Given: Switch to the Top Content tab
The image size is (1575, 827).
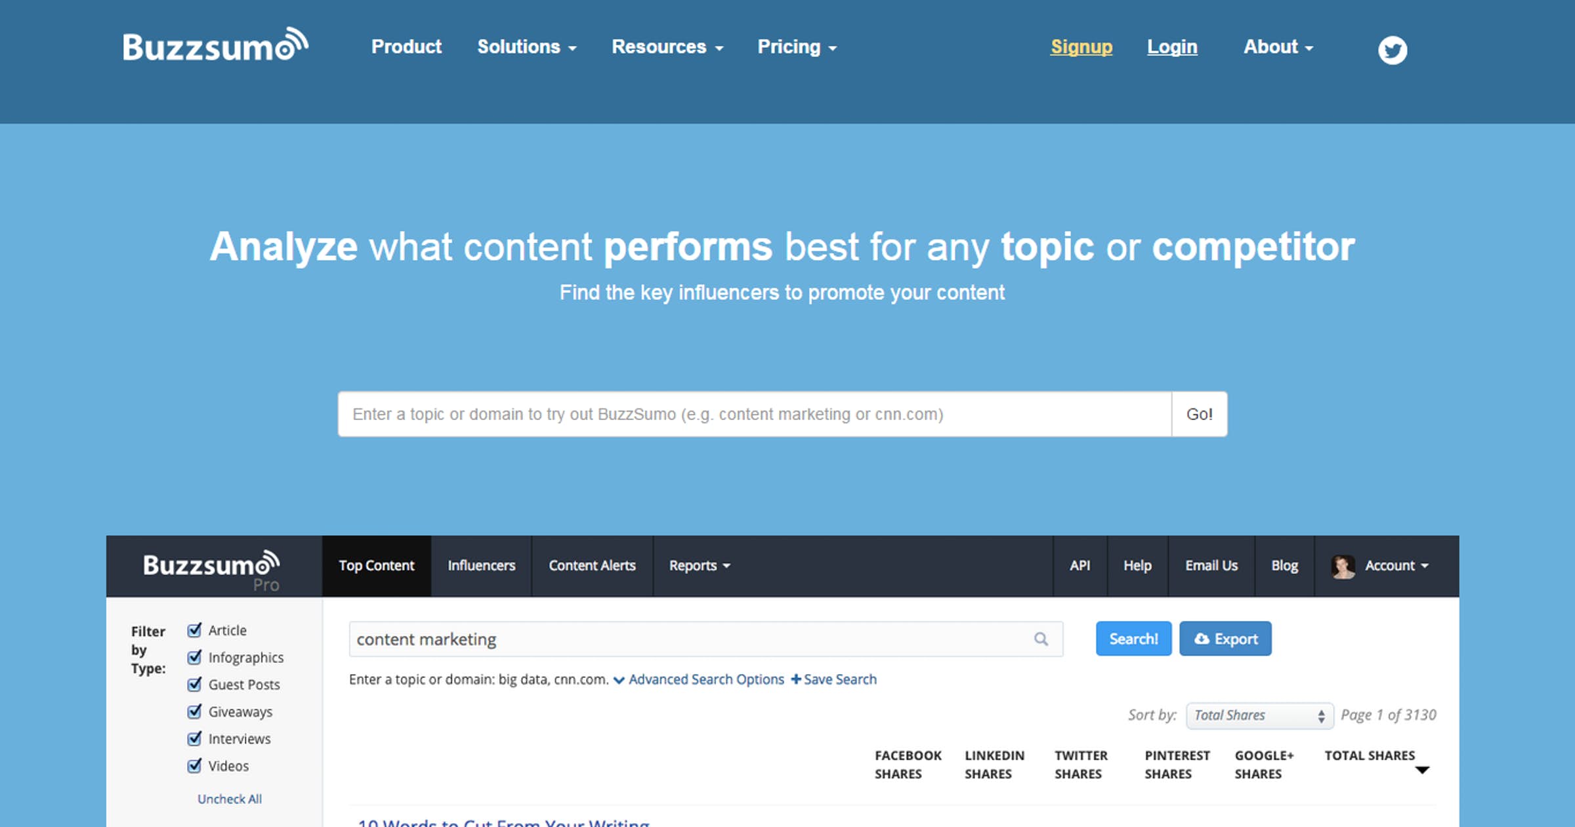Looking at the screenshot, I should (377, 566).
